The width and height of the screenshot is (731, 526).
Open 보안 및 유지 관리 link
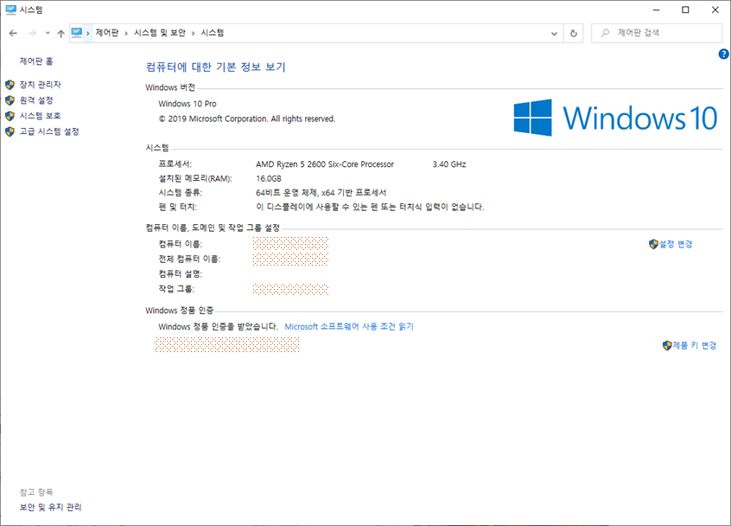(50, 507)
